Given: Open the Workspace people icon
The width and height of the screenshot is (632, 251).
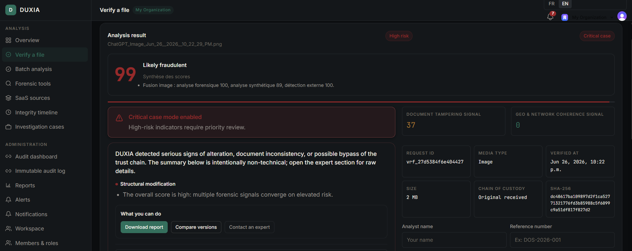Looking at the screenshot, I should click(x=9, y=228).
